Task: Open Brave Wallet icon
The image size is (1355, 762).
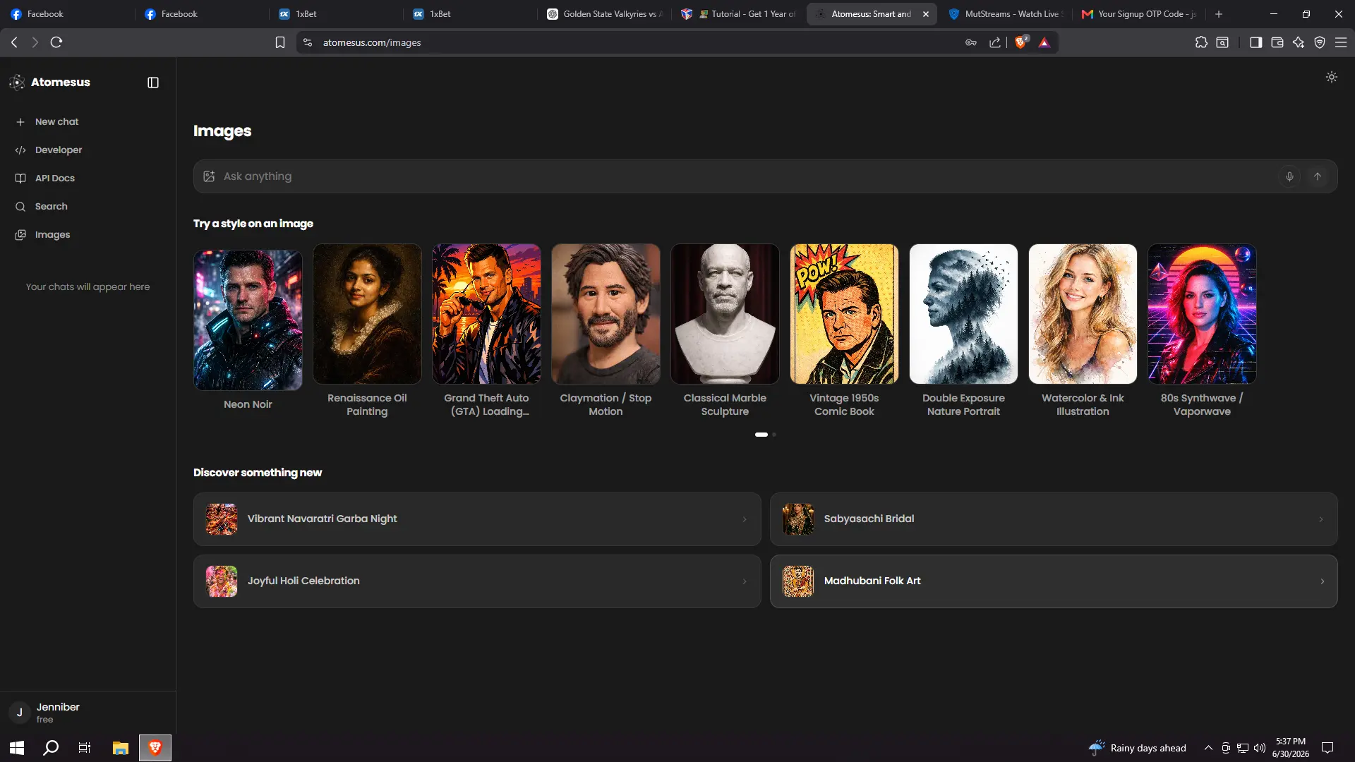Action: coord(1277,42)
